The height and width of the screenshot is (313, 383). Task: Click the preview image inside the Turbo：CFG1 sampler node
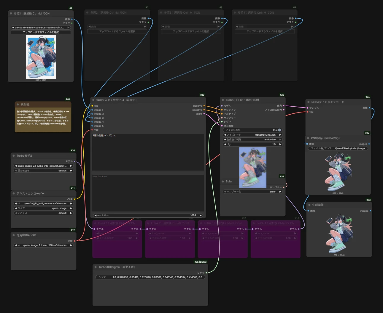(x=253, y=168)
